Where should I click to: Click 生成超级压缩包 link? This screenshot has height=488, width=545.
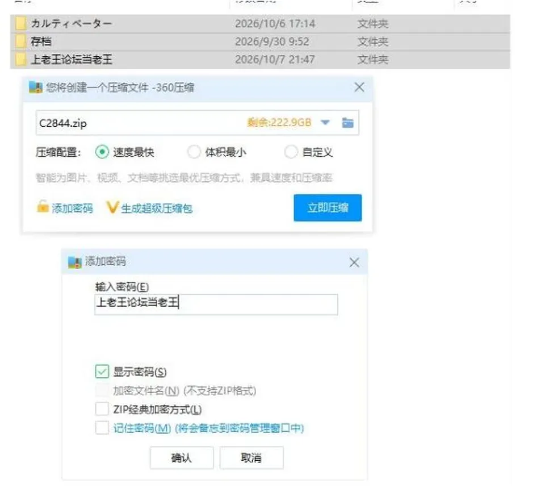[x=157, y=208]
